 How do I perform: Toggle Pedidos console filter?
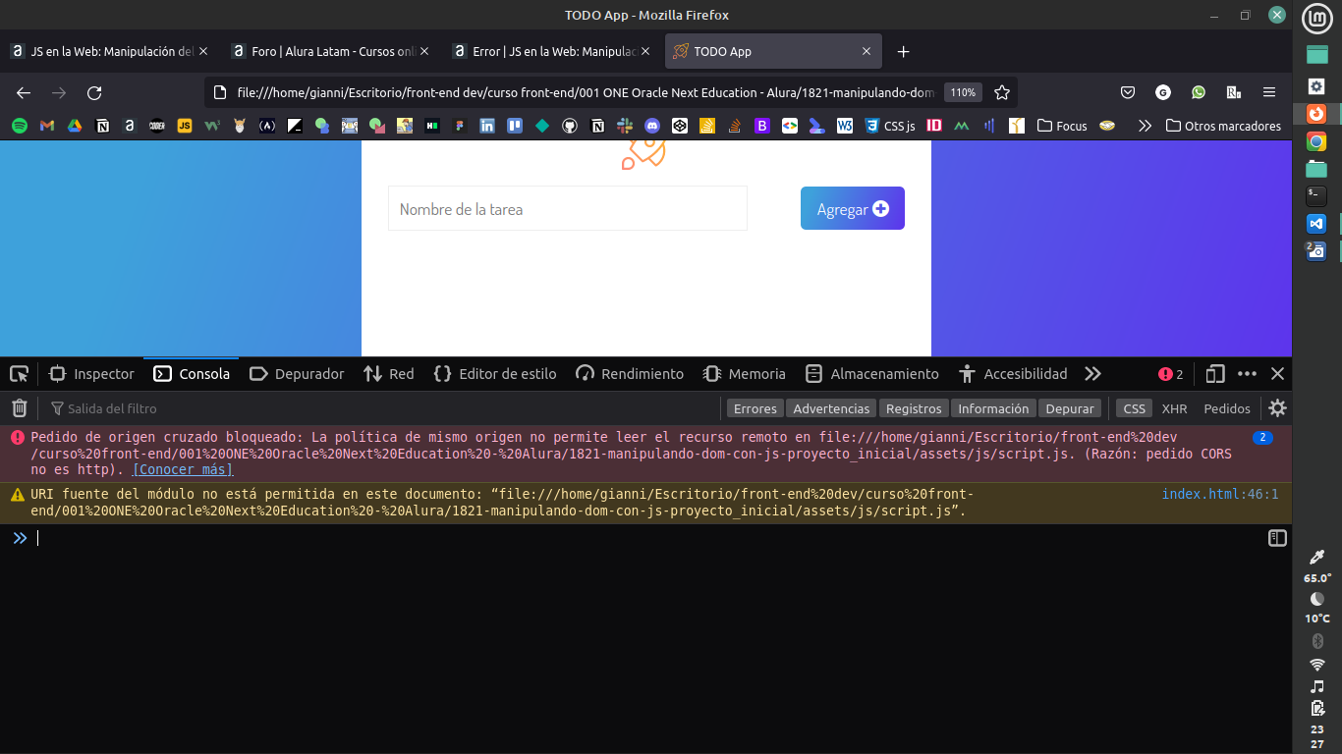1227,408
